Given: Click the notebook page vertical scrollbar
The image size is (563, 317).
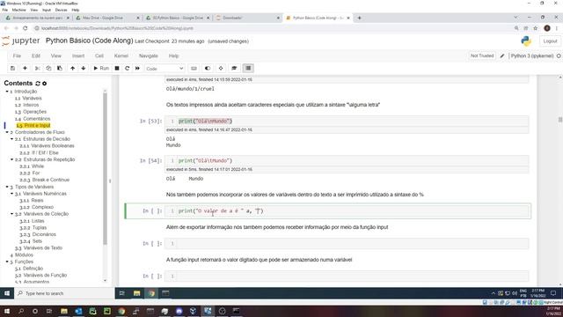Looking at the screenshot, I should 560,120.
